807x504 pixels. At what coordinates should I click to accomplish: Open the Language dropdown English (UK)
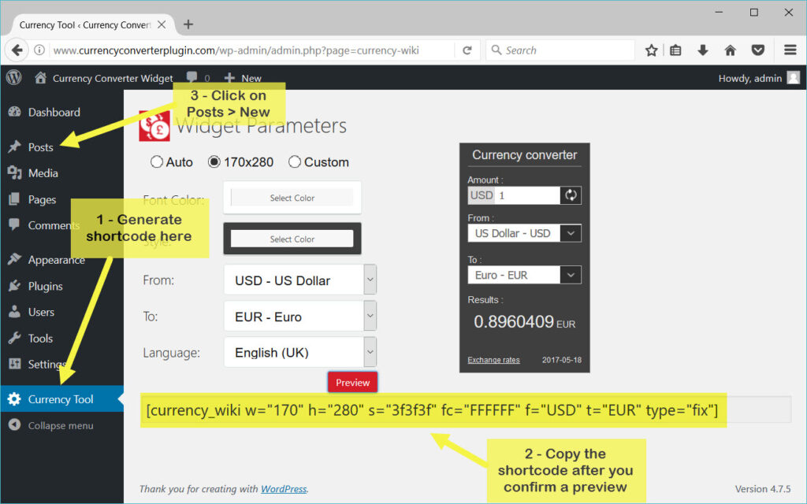click(x=300, y=352)
